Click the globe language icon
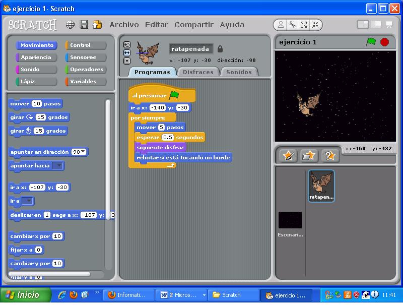 pos(70,25)
